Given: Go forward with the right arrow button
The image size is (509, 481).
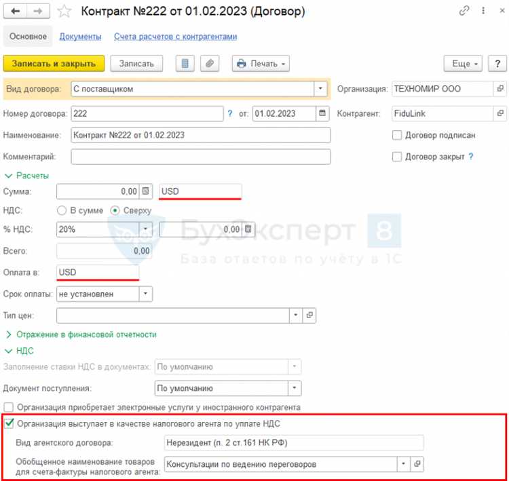Looking at the screenshot, I should click(x=38, y=12).
